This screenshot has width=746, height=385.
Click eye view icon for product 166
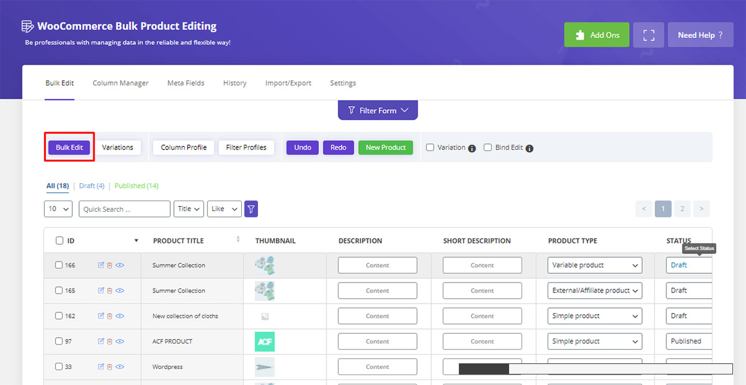(119, 265)
